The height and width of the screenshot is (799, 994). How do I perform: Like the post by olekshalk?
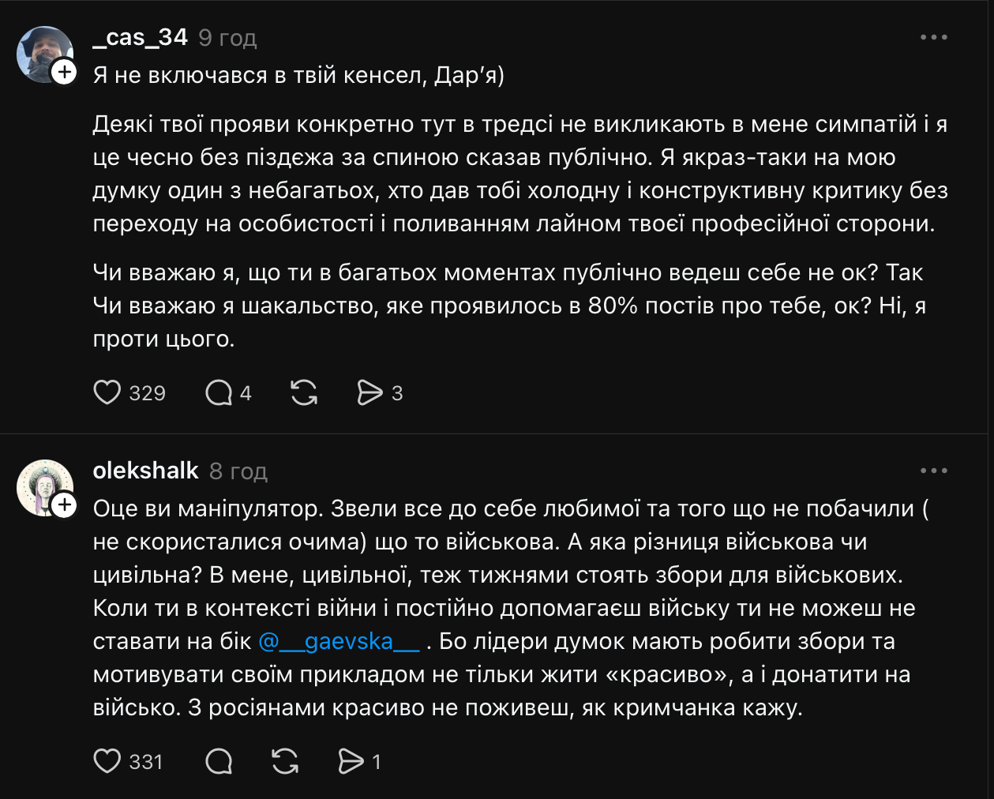[x=107, y=761]
